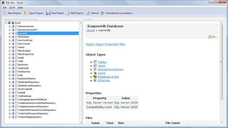The height and width of the screenshot is (128, 228).
Task: Click the Edit Project pencil icon
Action: [68, 13]
